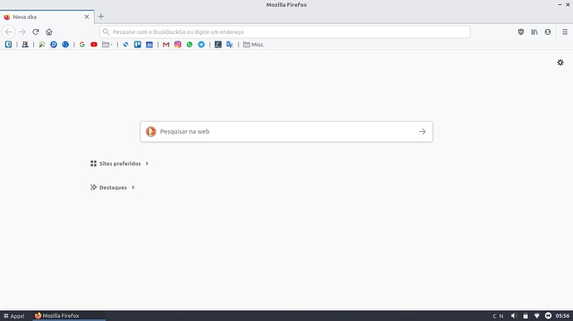Open the Google Translate bookmark

click(x=229, y=45)
